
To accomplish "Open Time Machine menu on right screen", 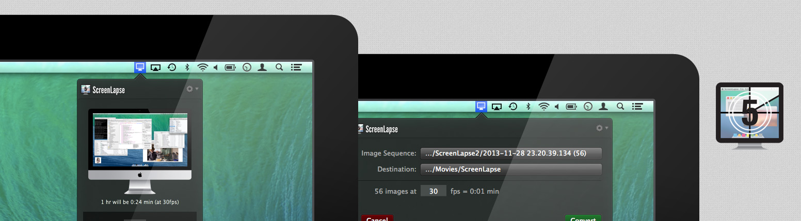I will (513, 107).
